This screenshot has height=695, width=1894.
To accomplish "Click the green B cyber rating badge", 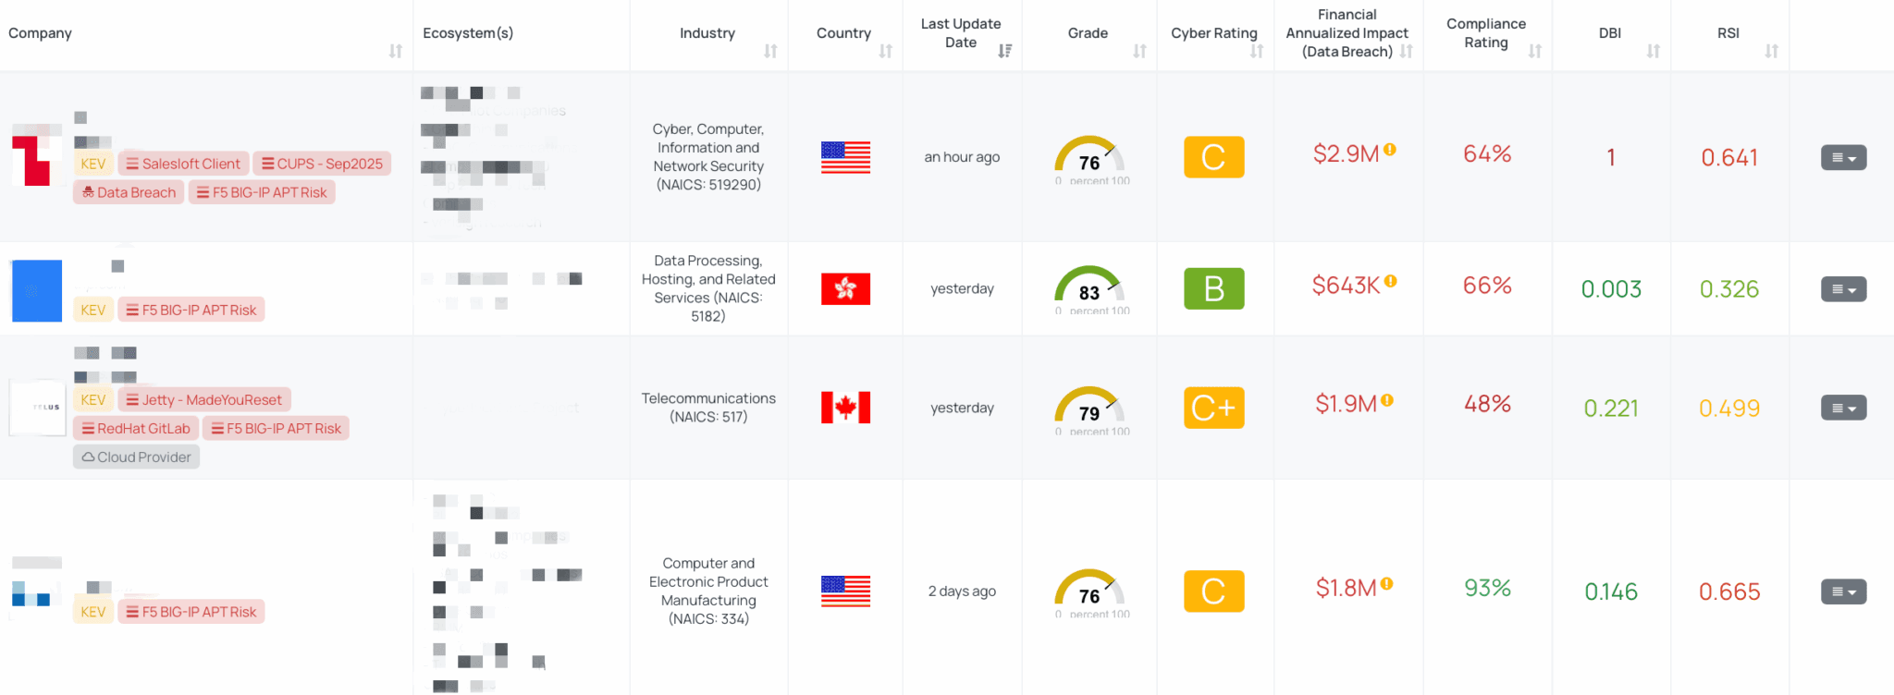I will click(x=1213, y=289).
